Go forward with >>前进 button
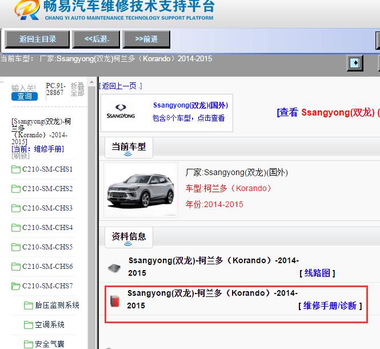This screenshot has width=380, height=349. click(146, 39)
